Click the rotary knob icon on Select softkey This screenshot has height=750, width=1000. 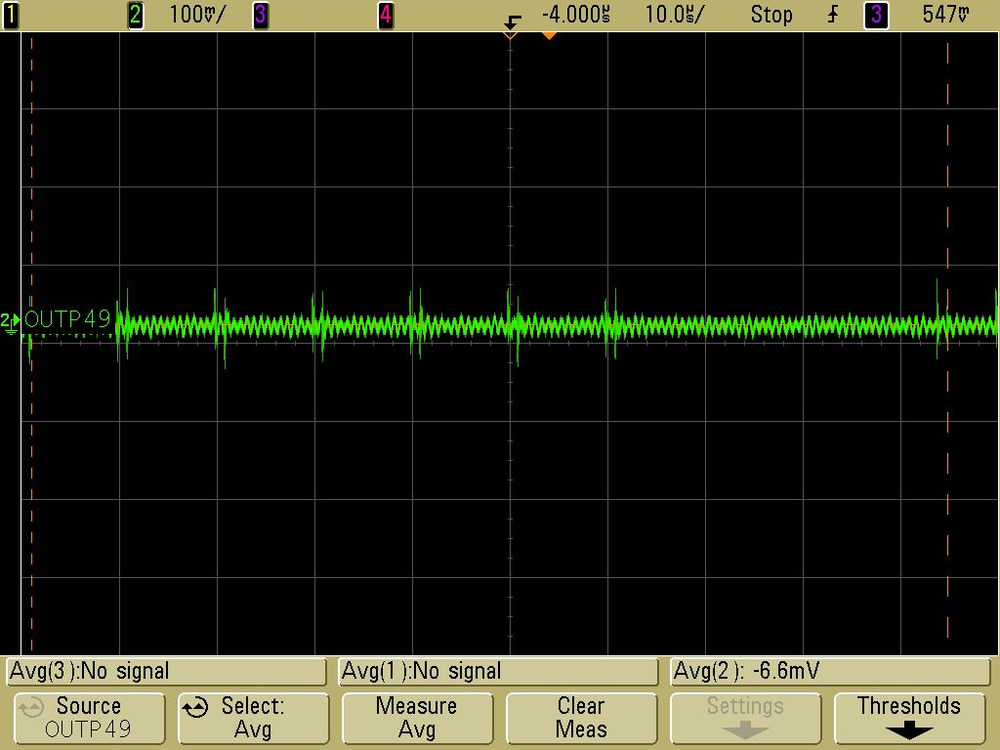pos(195,707)
